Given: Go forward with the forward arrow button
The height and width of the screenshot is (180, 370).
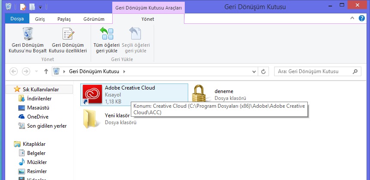Looking at the screenshot, I should (26, 71).
